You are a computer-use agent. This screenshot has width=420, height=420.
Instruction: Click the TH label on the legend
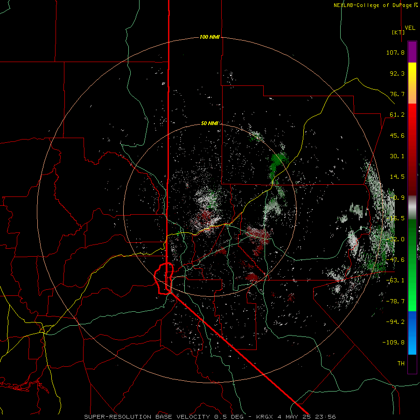pyautogui.click(x=401, y=364)
